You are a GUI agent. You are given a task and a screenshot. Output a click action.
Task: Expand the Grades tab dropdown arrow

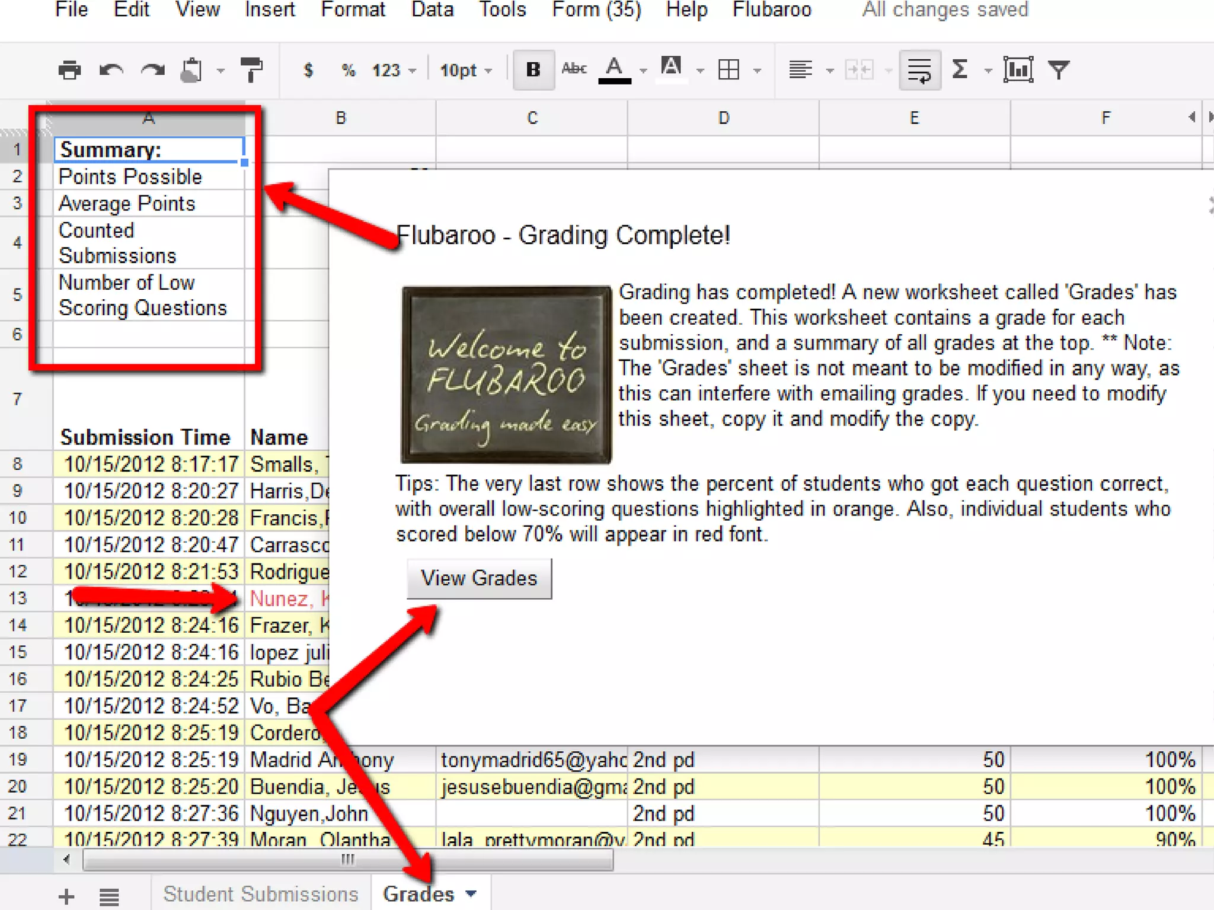[471, 893]
